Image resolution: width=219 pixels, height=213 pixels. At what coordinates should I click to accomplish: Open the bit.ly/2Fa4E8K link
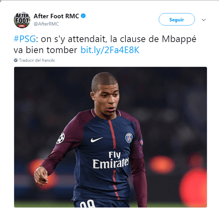[110, 50]
